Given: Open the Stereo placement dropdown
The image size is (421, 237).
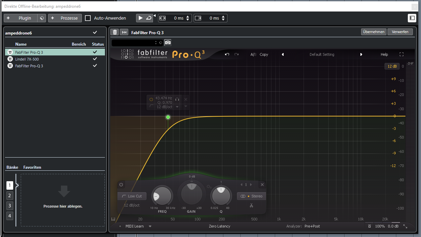Looking at the screenshot, I should tap(251, 196).
